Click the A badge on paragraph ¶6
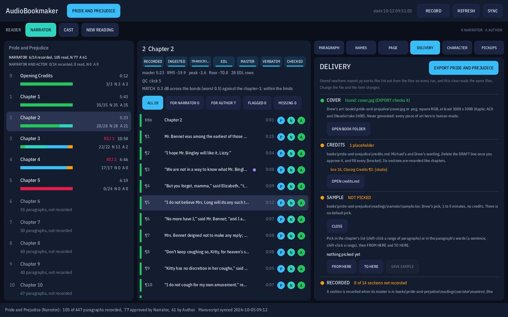Image resolution: width=508 pixels, height=317 pixels. pos(301,219)
